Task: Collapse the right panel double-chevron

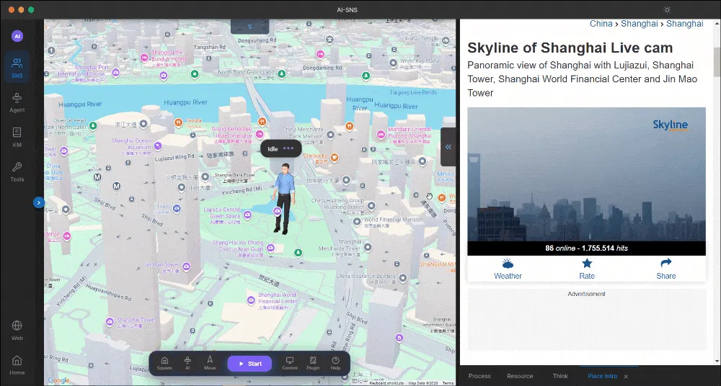Action: pyautogui.click(x=448, y=147)
